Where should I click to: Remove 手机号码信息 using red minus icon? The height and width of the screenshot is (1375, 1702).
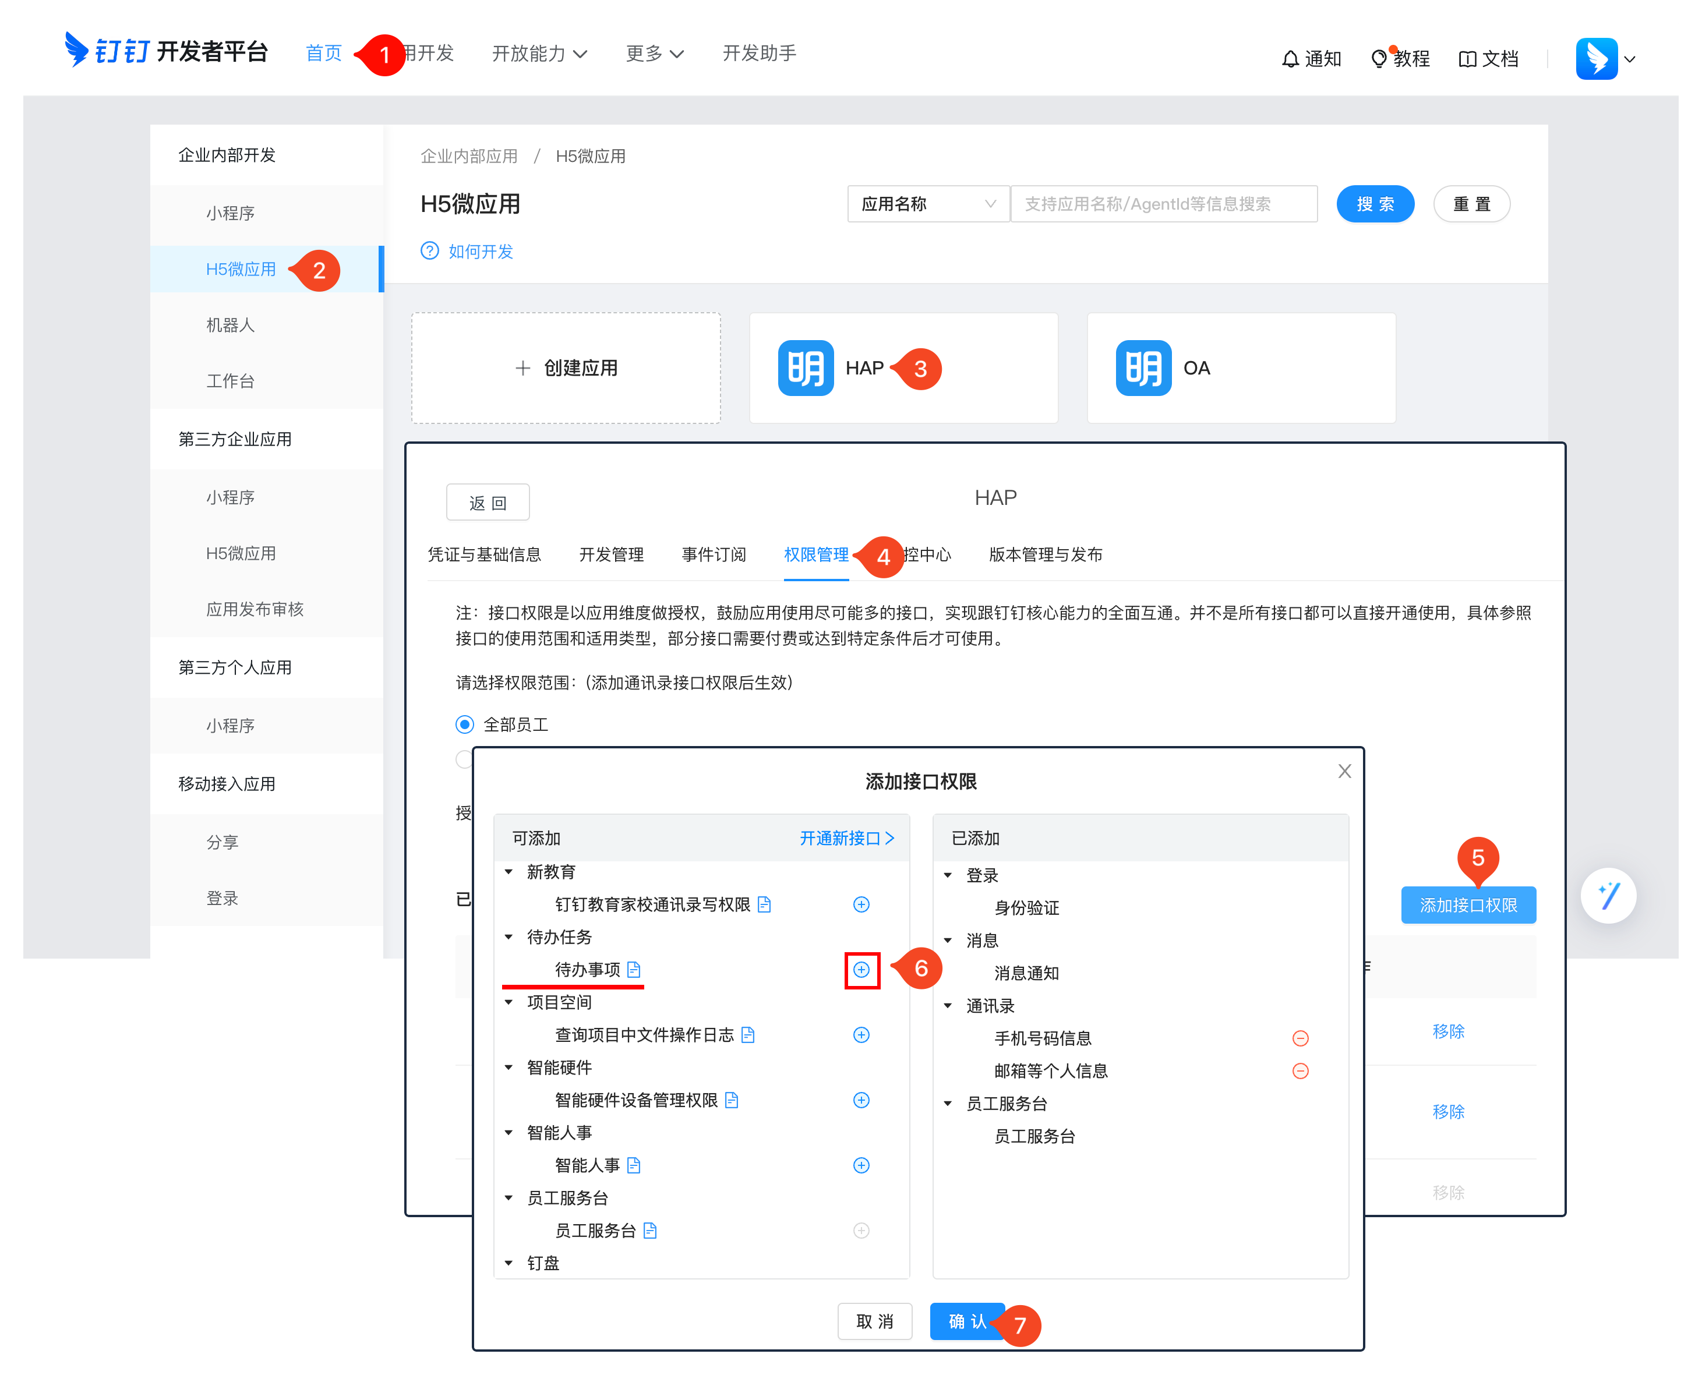point(1300,1038)
